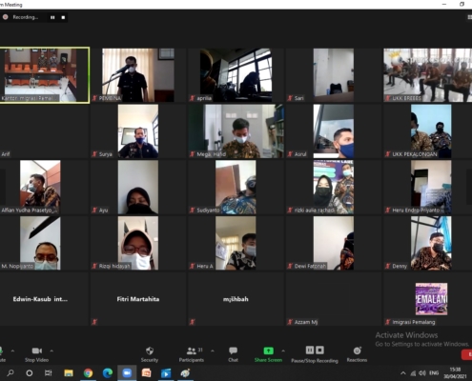Expand the share options arrow beside Share Screen
Image resolution: width=472 pixels, height=381 pixels.
point(283,351)
